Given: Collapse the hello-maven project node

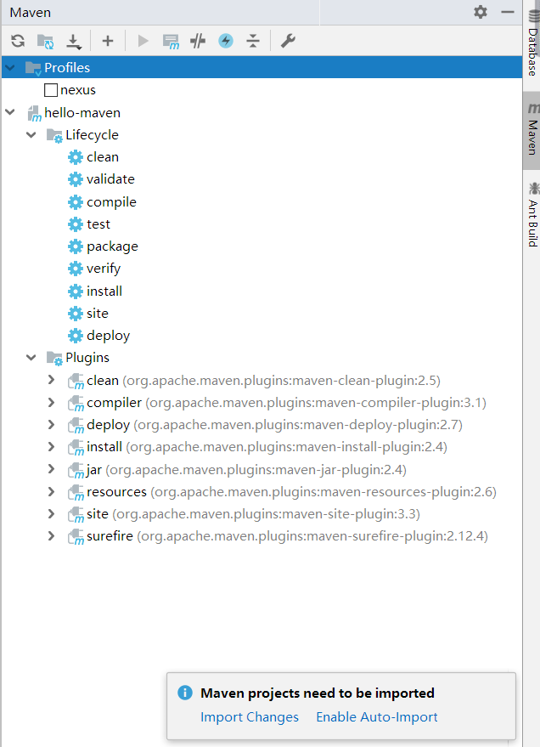Looking at the screenshot, I should (x=10, y=112).
